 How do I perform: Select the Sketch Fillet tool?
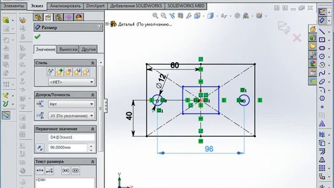coord(322,90)
